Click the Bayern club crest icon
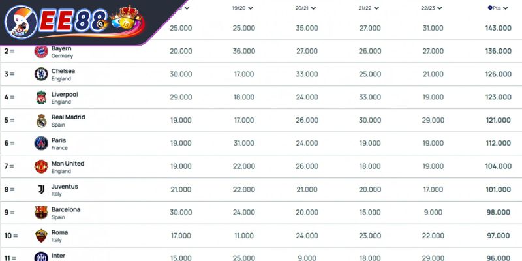 click(41, 52)
